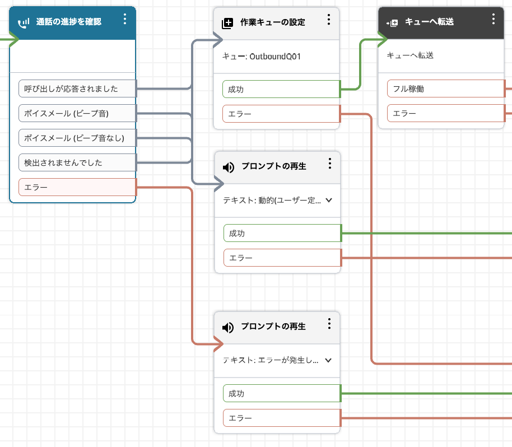This screenshot has height=447, width=512.
Task: Select the 呼び出しが応答されました branch
Action: [x=77, y=89]
